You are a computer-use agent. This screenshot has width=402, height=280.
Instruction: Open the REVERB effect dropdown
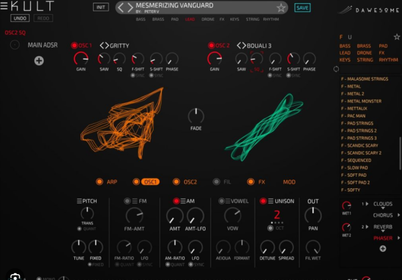pyautogui.click(x=398, y=227)
